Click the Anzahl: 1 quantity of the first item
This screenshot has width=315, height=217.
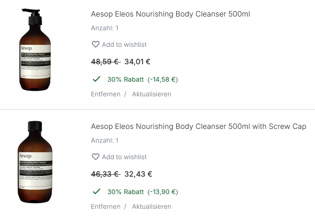click(x=105, y=28)
